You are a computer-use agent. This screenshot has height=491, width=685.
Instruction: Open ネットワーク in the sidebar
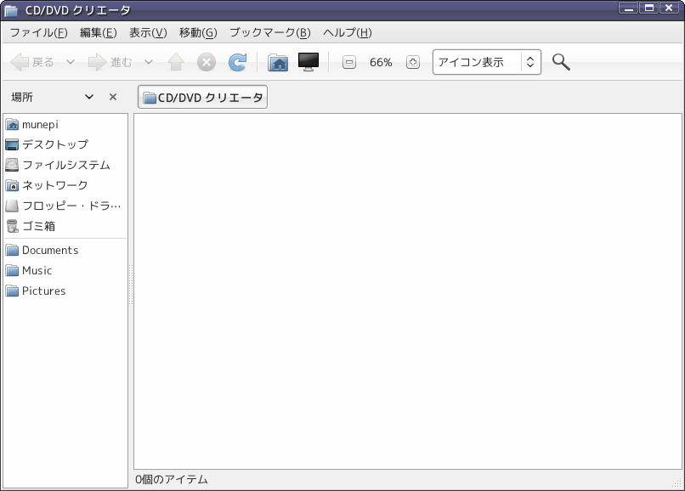(65, 186)
